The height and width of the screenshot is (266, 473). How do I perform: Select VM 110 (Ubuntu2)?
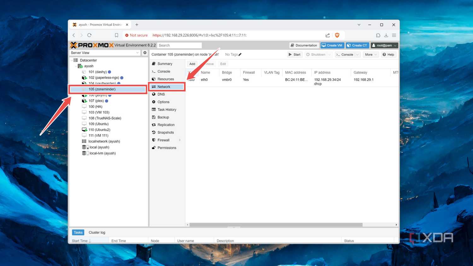pos(99,130)
